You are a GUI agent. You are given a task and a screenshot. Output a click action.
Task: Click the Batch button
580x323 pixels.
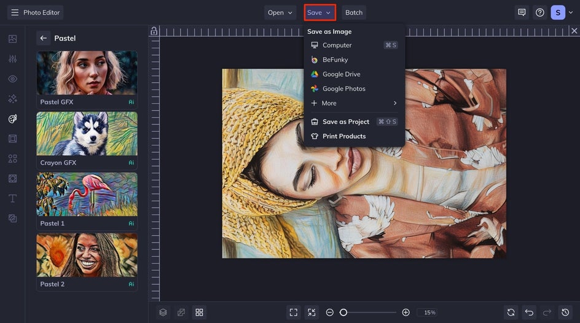point(354,12)
